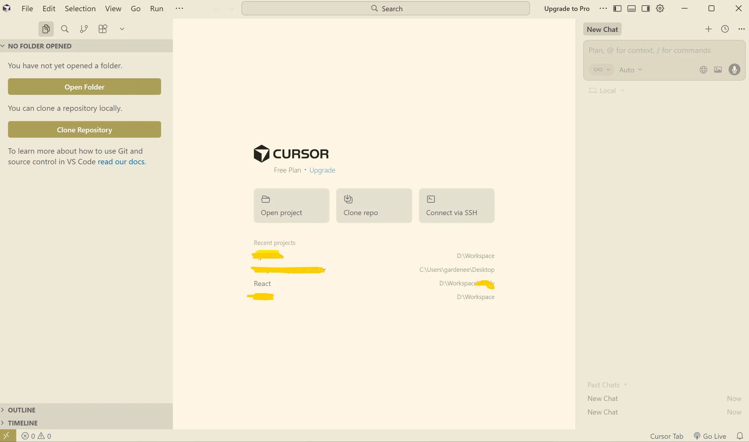Viewport: 749px width, 442px height.
Task: Toggle the bottom panel visibility
Action: point(631,8)
